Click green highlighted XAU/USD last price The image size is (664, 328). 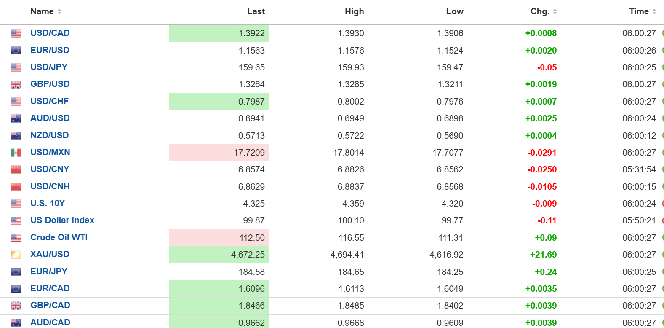[x=248, y=255]
